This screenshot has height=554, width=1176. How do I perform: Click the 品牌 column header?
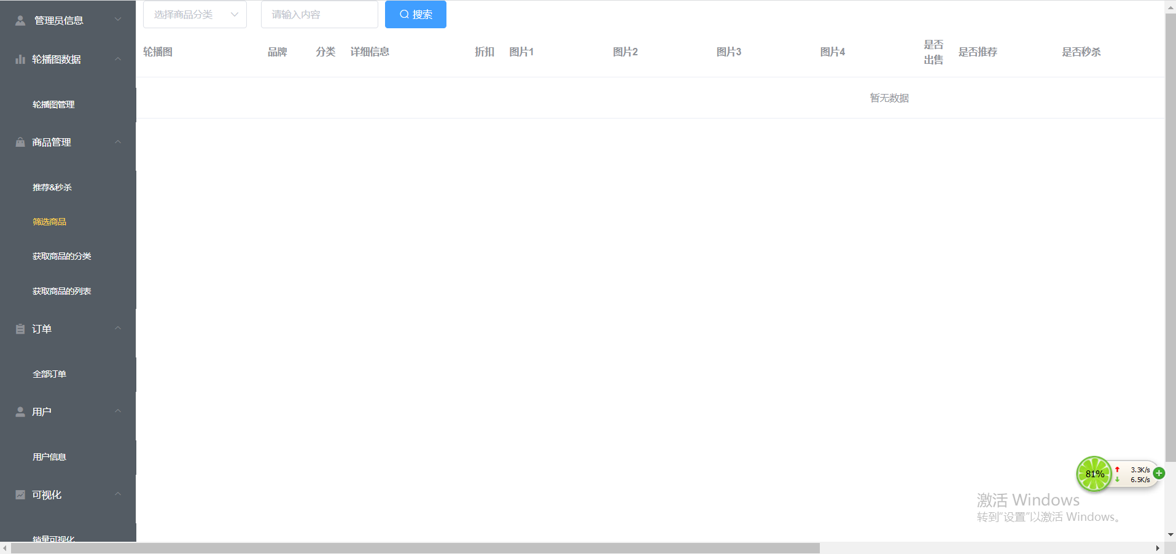(278, 52)
